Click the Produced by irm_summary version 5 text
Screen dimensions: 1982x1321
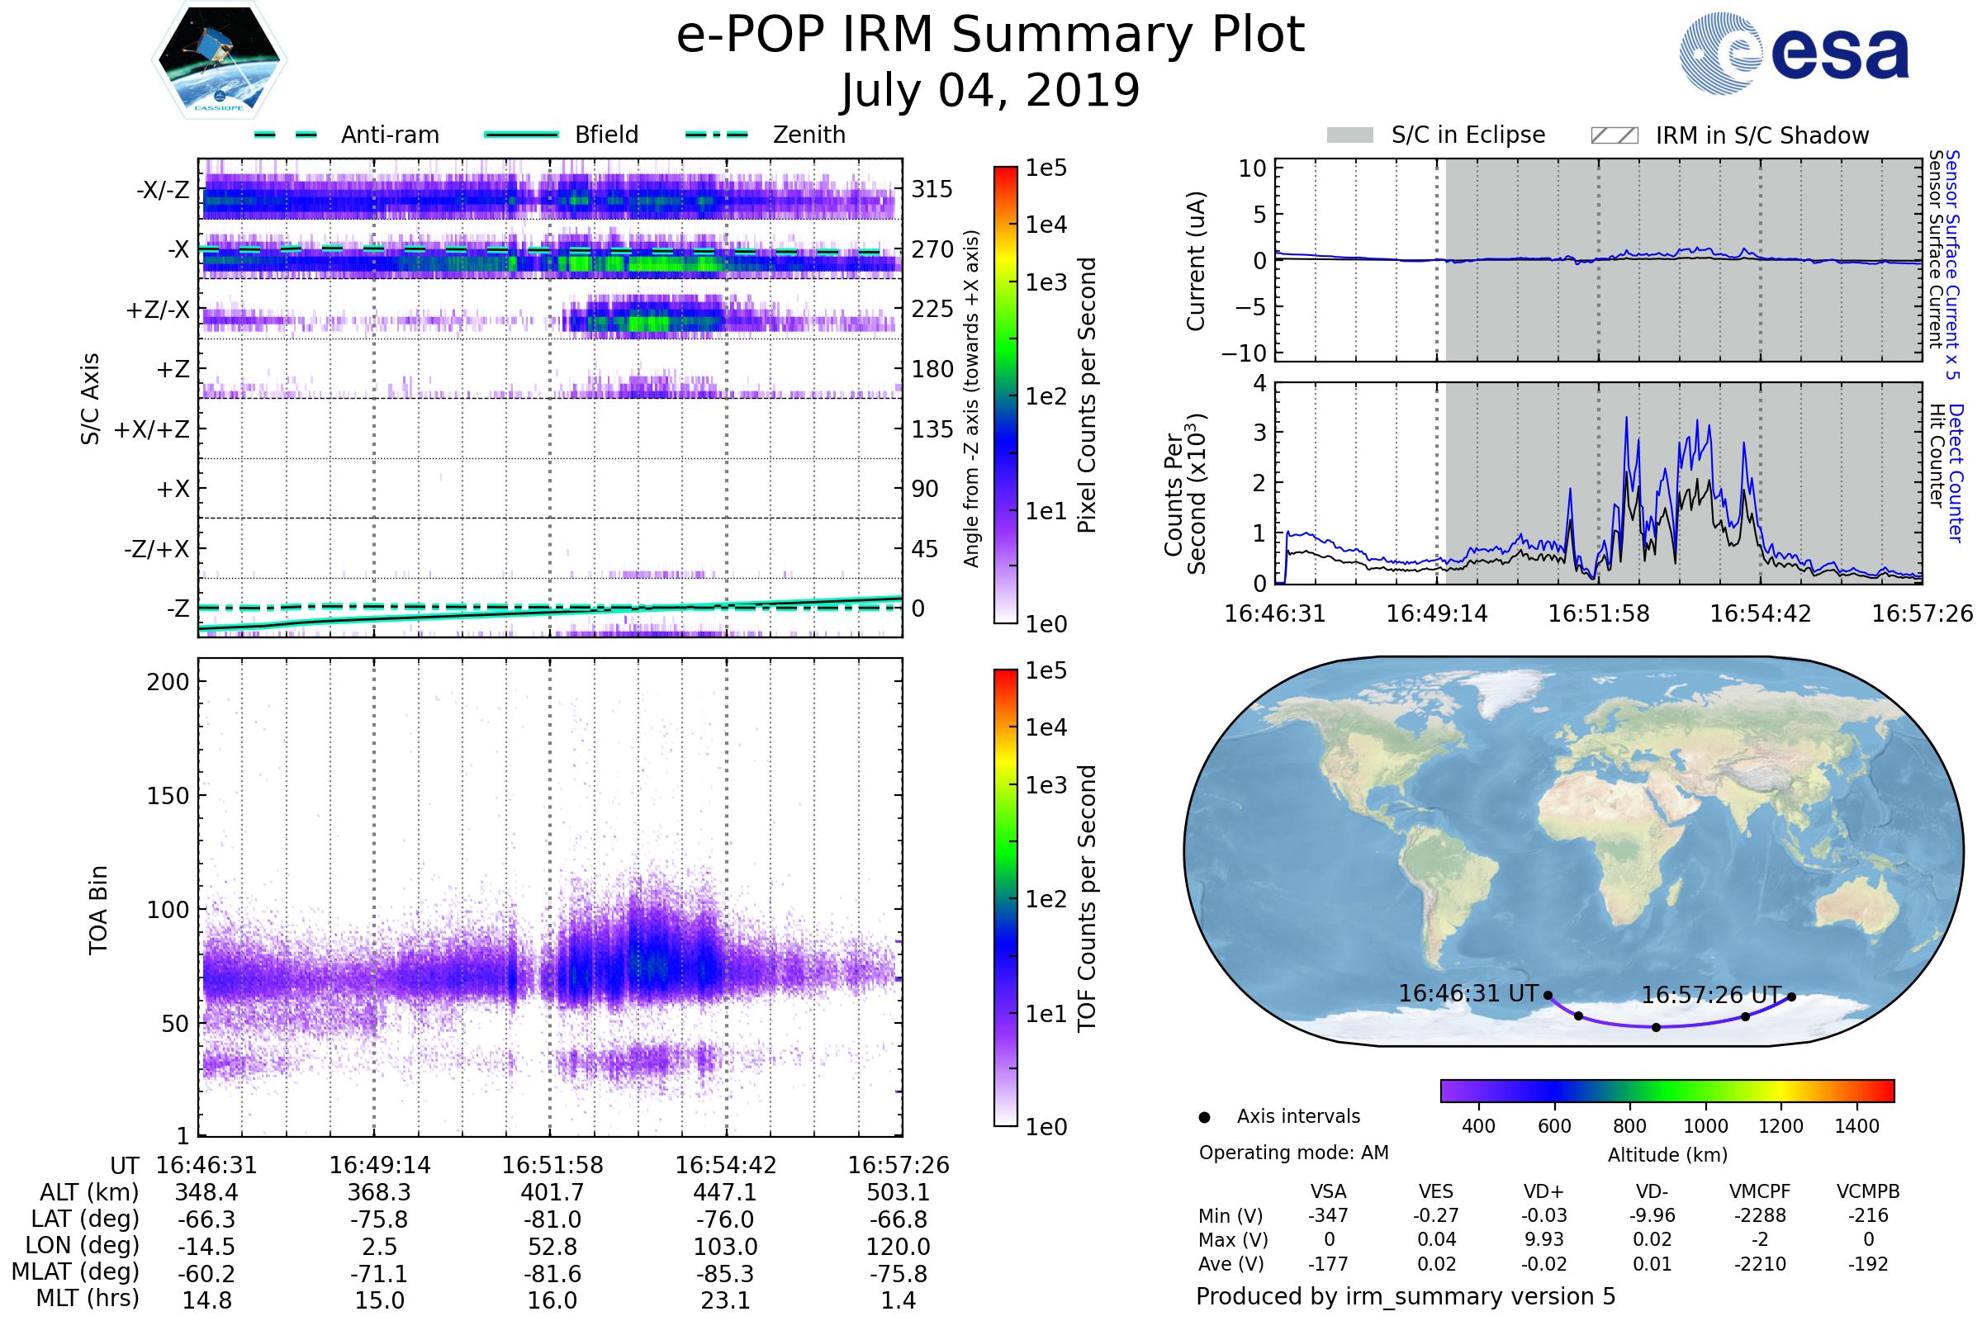click(x=1405, y=1295)
